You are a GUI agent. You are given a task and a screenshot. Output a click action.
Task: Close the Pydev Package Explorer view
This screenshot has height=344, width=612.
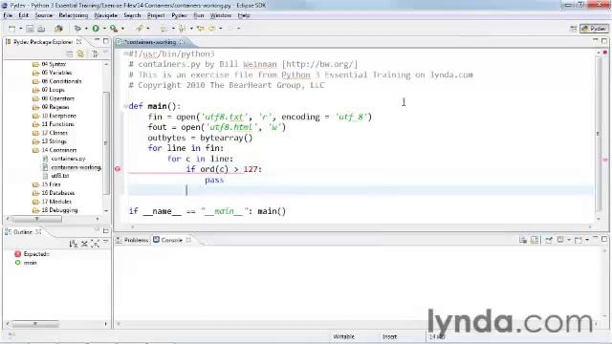pyautogui.click(x=79, y=41)
